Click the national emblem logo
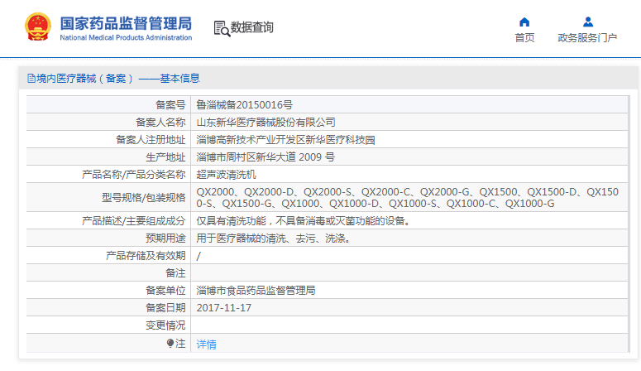Image resolution: width=641 pixels, height=371 pixels. pyautogui.click(x=38, y=27)
